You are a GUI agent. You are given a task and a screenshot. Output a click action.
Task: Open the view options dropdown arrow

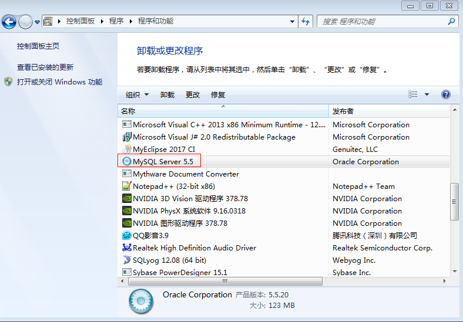pyautogui.click(x=427, y=94)
